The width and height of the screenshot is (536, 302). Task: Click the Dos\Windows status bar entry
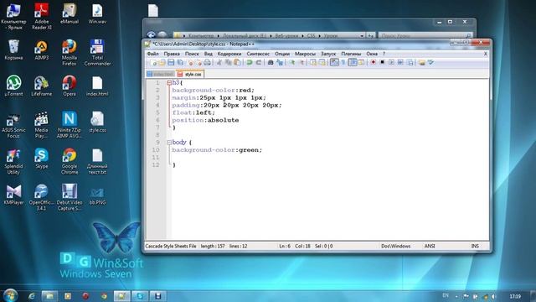pos(396,246)
